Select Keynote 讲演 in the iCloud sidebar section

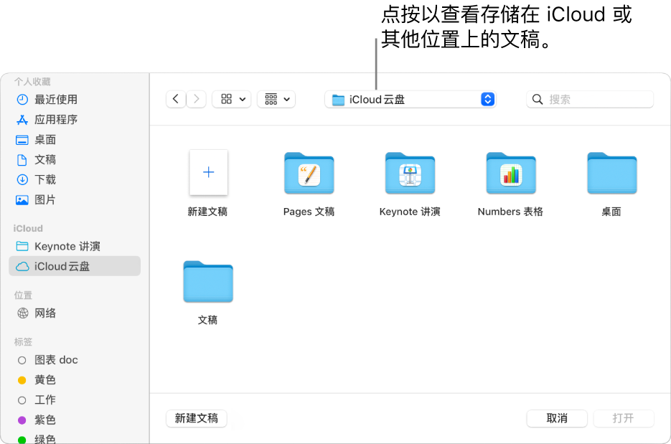[x=75, y=246]
